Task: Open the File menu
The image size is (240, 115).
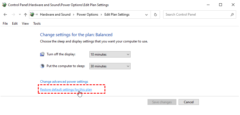Action: [5, 24]
